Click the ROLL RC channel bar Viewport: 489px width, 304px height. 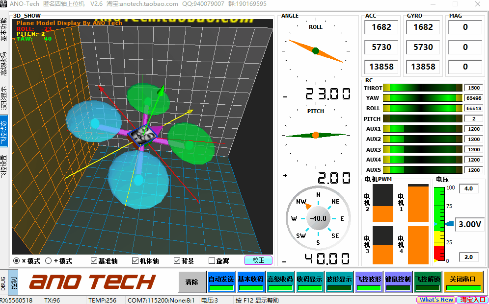[x=422, y=108]
